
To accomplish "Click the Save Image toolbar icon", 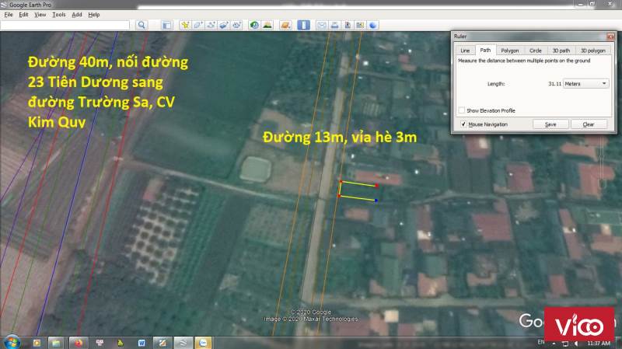I will coord(348,25).
